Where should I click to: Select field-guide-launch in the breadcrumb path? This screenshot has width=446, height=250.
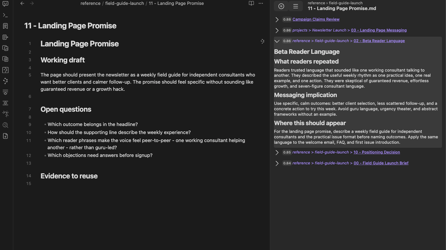click(x=124, y=3)
